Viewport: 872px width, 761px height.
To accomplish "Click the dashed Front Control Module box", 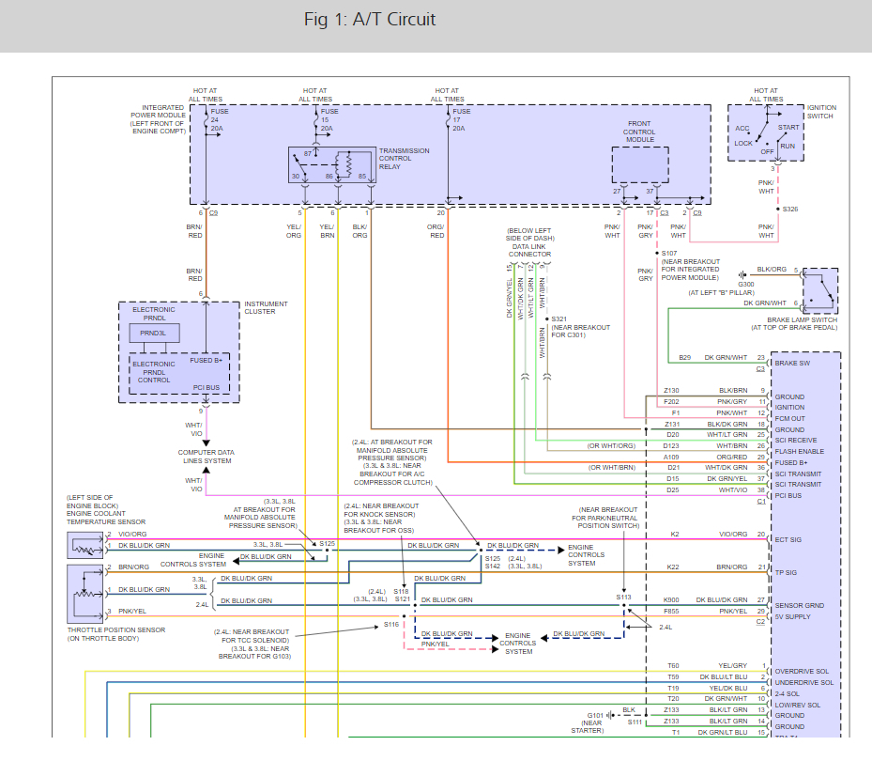I will click(640, 164).
